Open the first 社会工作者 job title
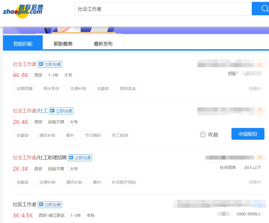Image resolution: width=269 pixels, height=223 pixels. (x=24, y=64)
